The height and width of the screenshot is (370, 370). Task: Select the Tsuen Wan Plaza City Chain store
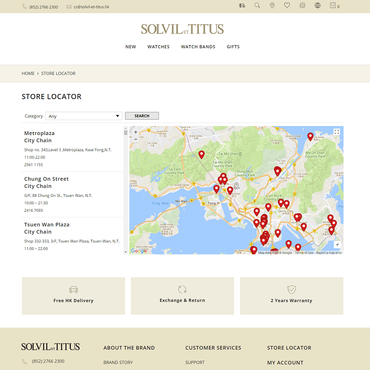click(73, 236)
